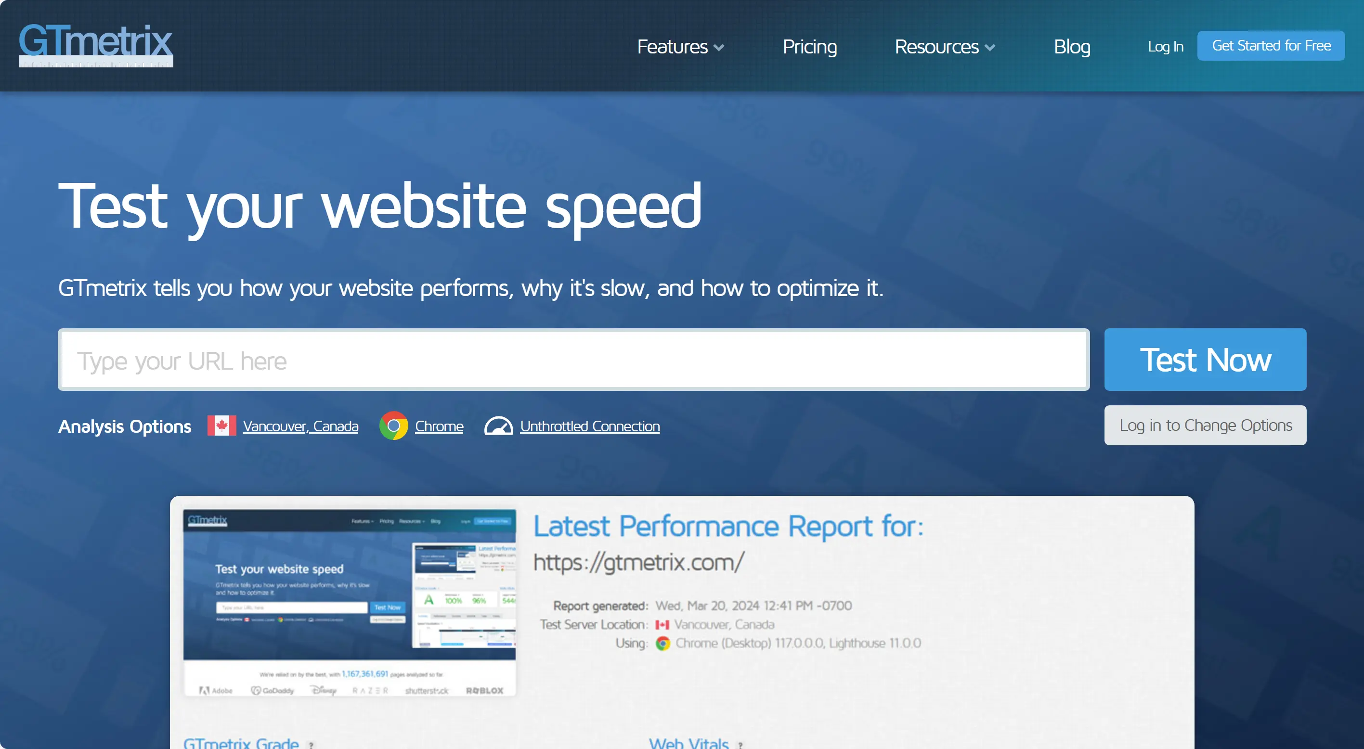
Task: Click the speedometer connection icon
Action: pos(498,426)
